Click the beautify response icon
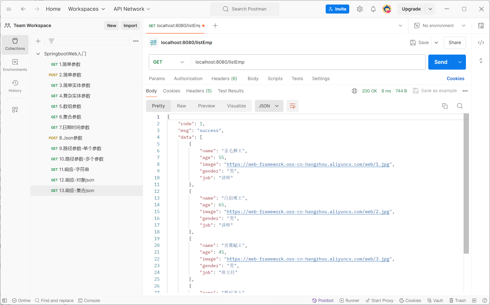 [292, 106]
